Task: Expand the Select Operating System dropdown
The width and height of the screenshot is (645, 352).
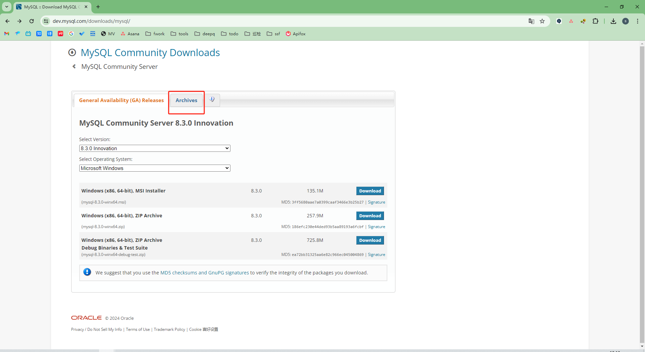Action: coord(155,168)
